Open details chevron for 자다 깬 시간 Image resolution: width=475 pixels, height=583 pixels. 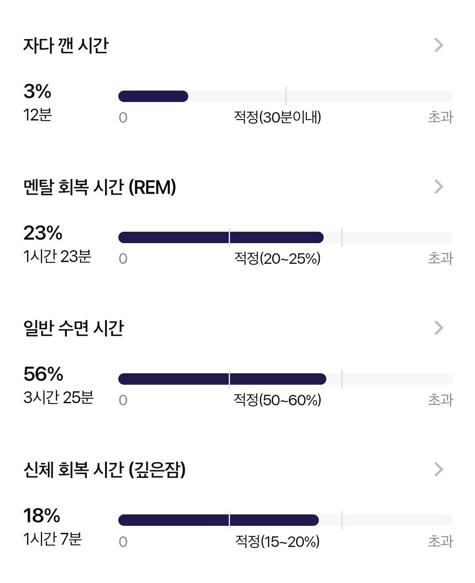[438, 45]
